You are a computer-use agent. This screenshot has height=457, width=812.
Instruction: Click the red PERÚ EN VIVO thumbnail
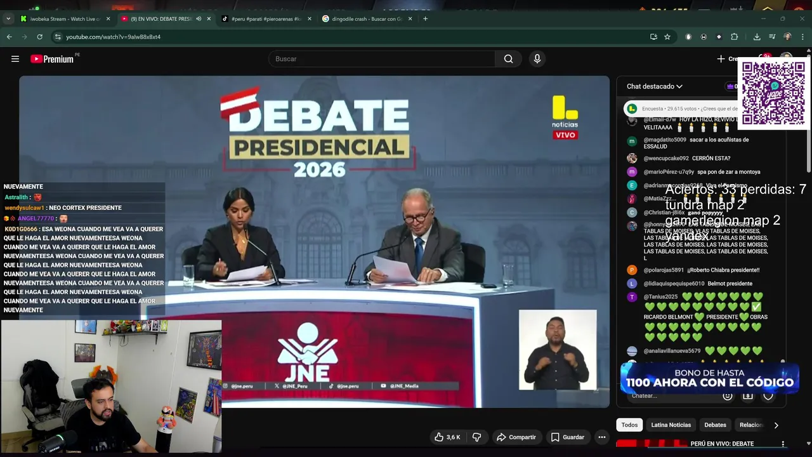(x=652, y=444)
